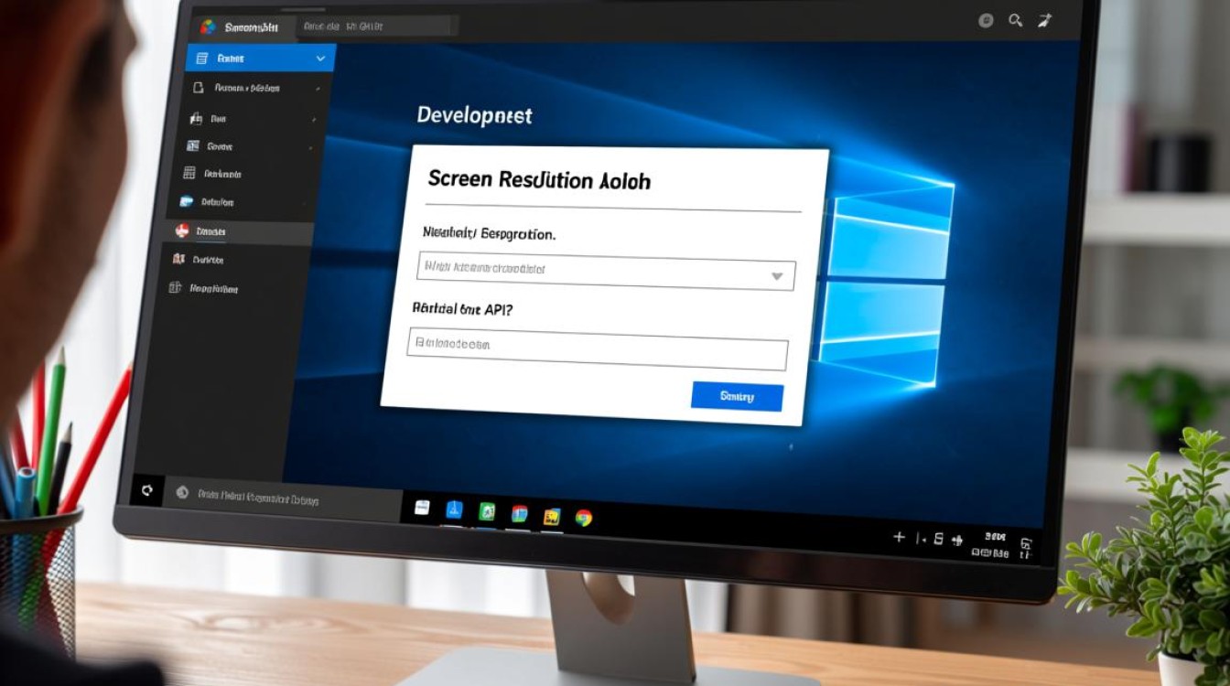Click the pin icon in top-right corner
The height and width of the screenshot is (686, 1230).
(1043, 20)
